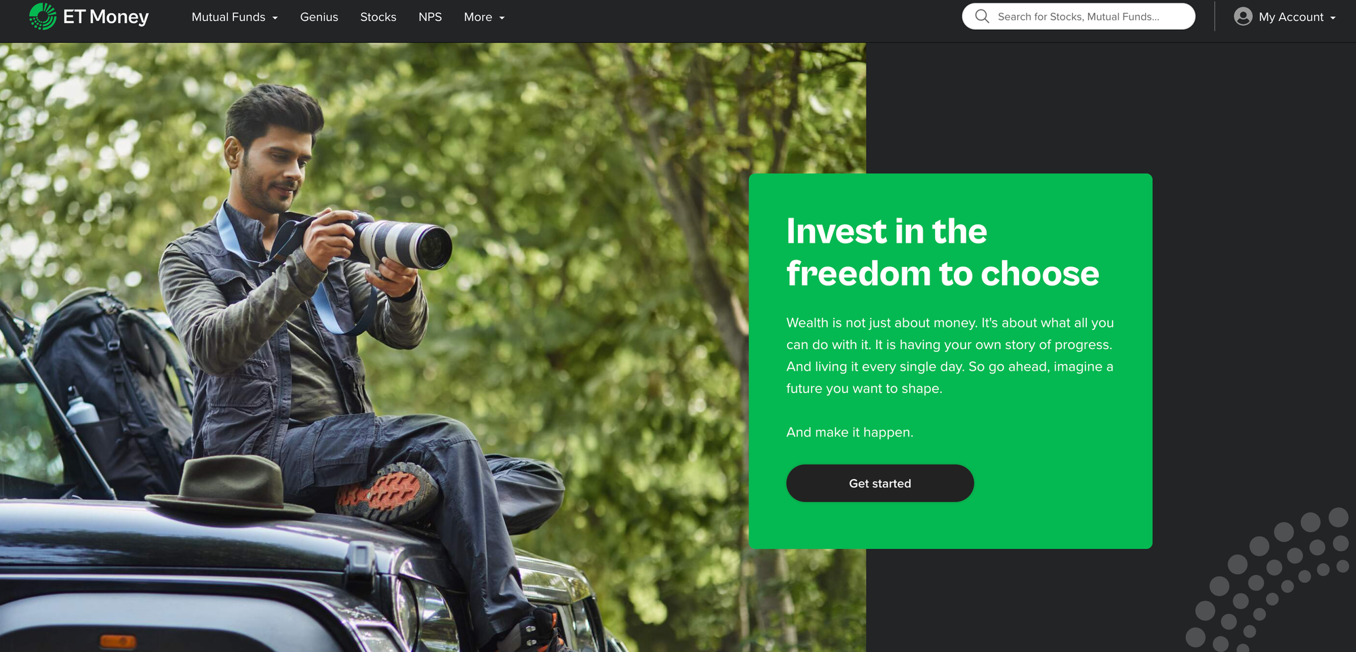Go to the Stocks menu item
The image size is (1356, 652).
click(378, 17)
